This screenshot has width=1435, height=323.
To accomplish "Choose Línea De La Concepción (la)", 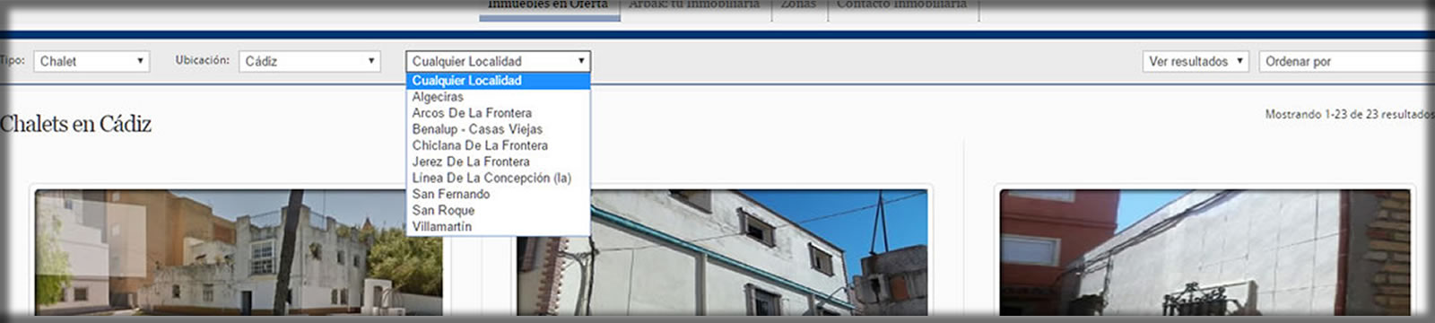I will click(x=498, y=178).
